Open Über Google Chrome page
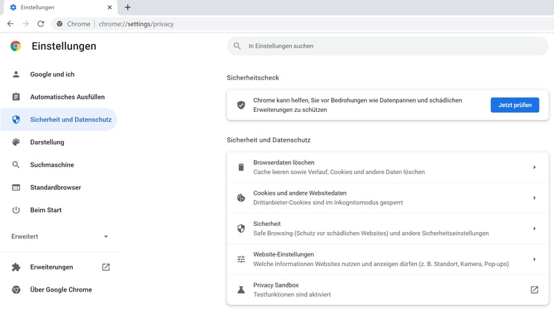 61,290
